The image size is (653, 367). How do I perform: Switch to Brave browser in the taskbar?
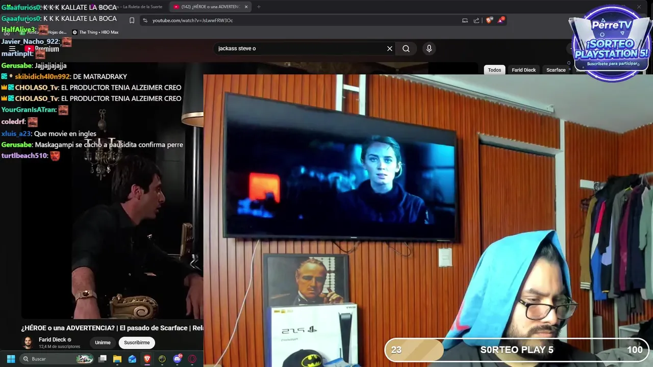(x=147, y=359)
